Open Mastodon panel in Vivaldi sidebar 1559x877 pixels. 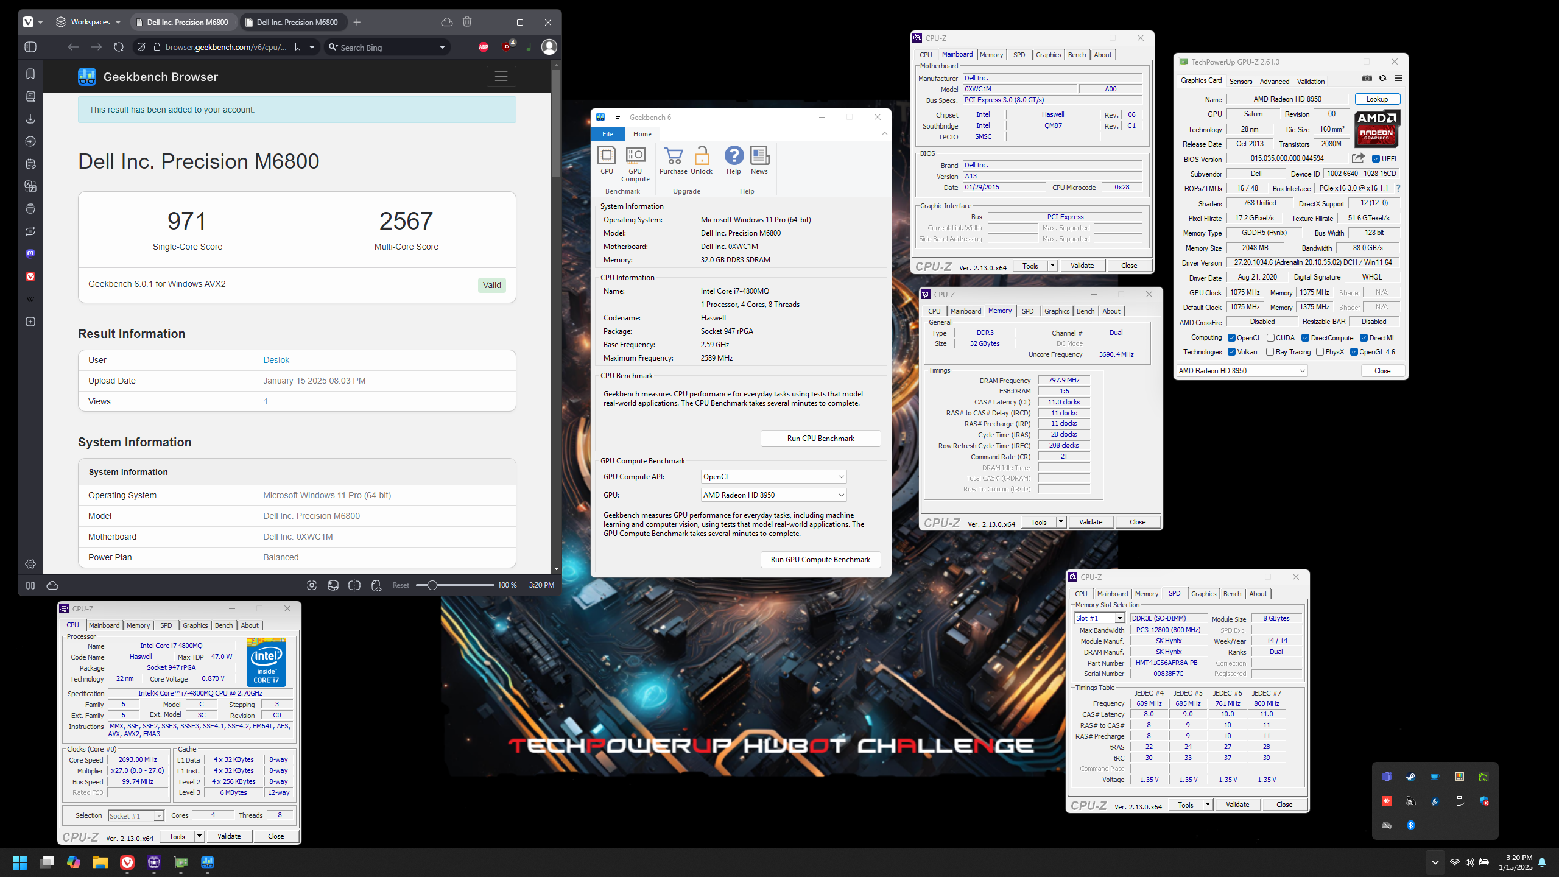30,253
